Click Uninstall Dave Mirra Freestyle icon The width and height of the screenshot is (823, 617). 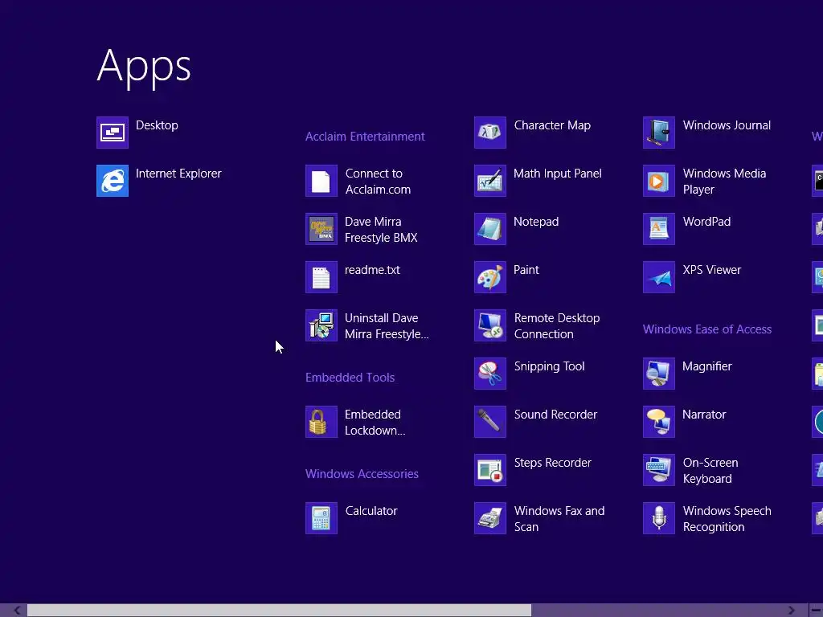click(x=321, y=325)
